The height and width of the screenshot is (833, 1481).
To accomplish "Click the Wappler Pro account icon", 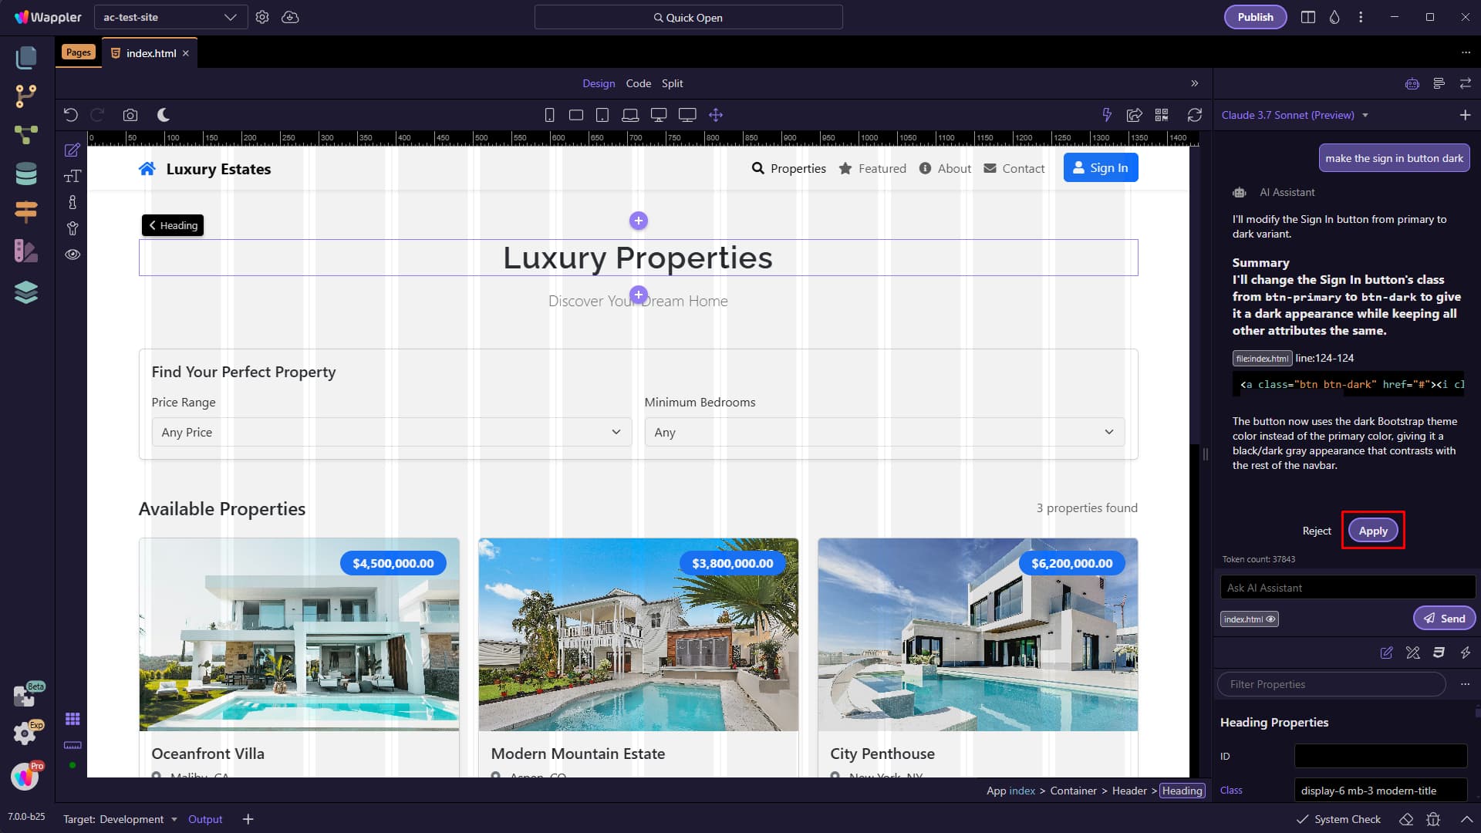I will coord(26,775).
